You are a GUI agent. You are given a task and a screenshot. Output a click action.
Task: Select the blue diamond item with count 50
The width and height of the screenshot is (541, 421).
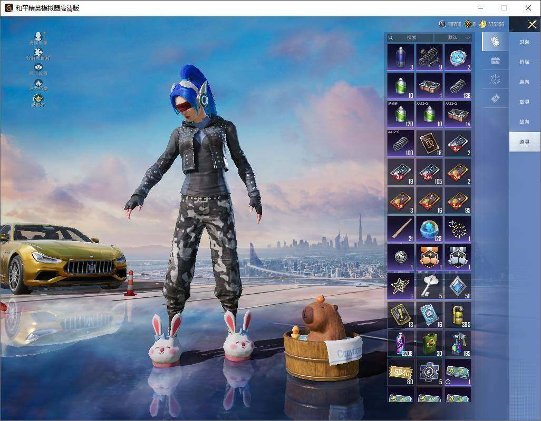coord(458,286)
